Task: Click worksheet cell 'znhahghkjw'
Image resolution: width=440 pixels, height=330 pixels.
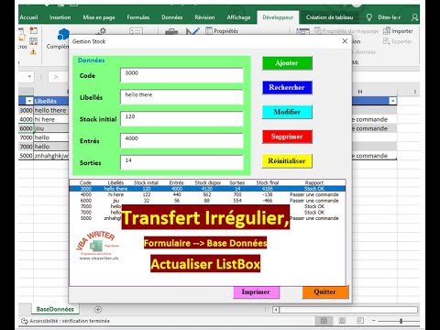Action: click(x=51, y=156)
